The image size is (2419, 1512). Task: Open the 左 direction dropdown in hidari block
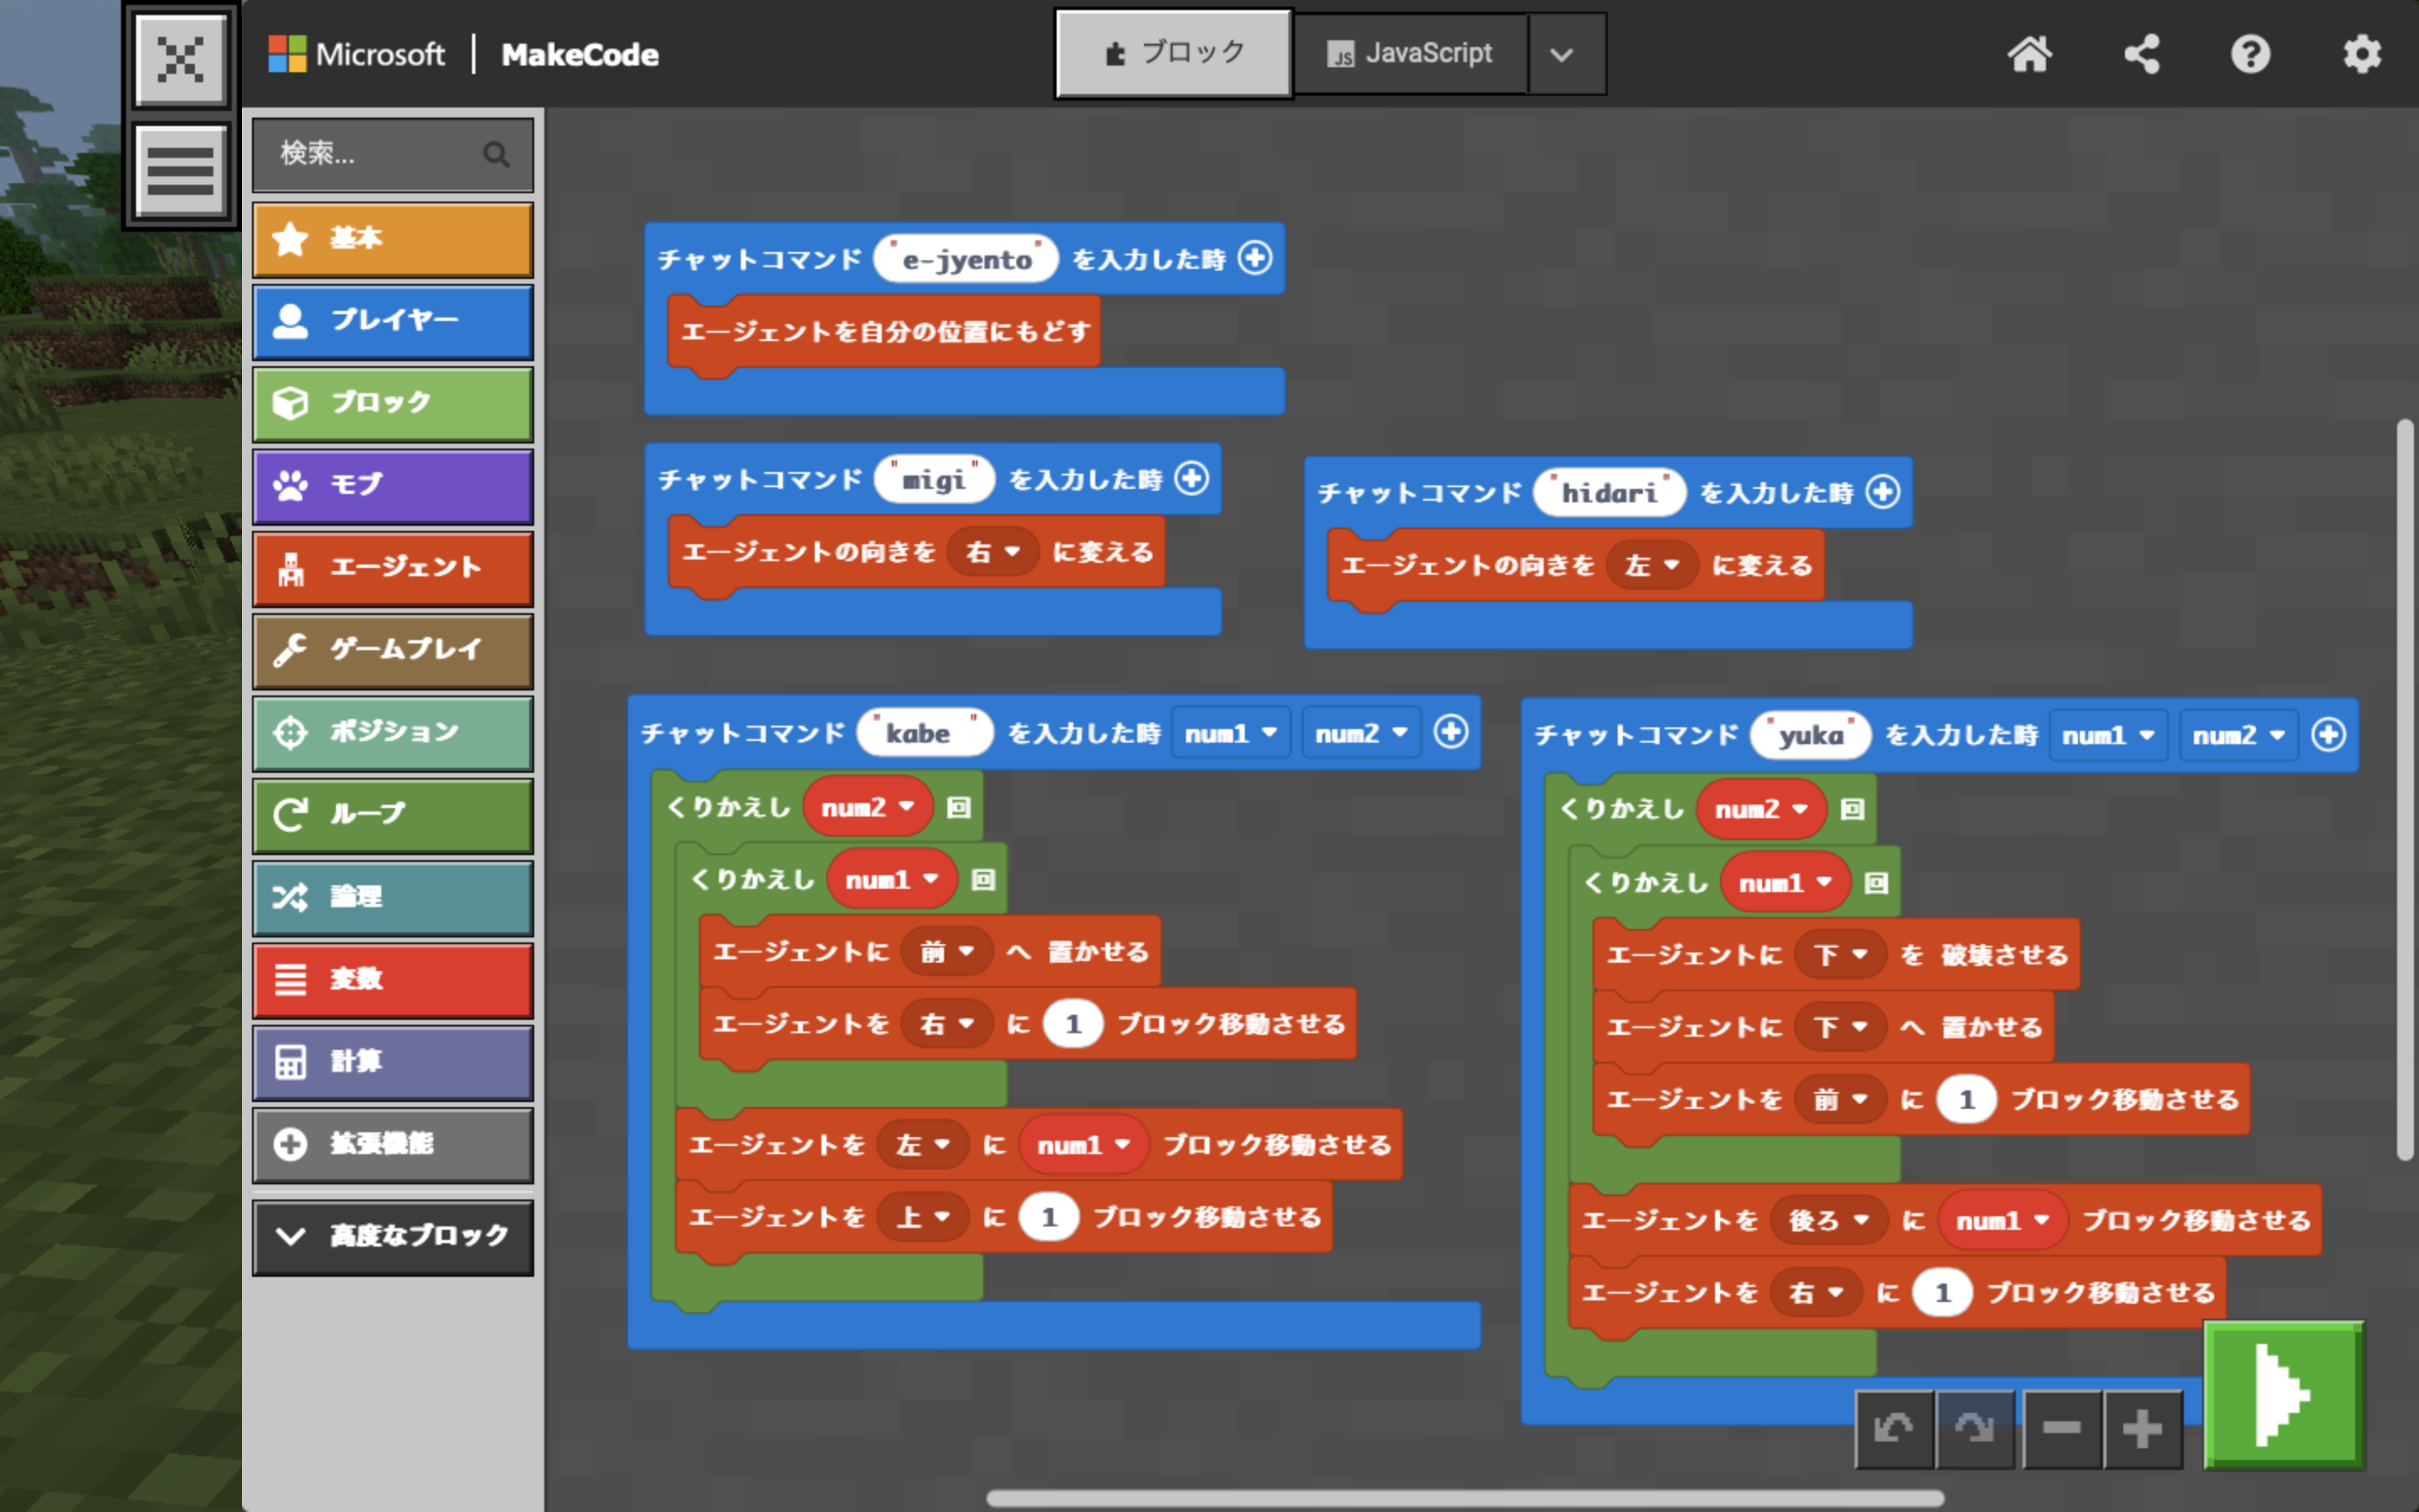(x=1652, y=565)
